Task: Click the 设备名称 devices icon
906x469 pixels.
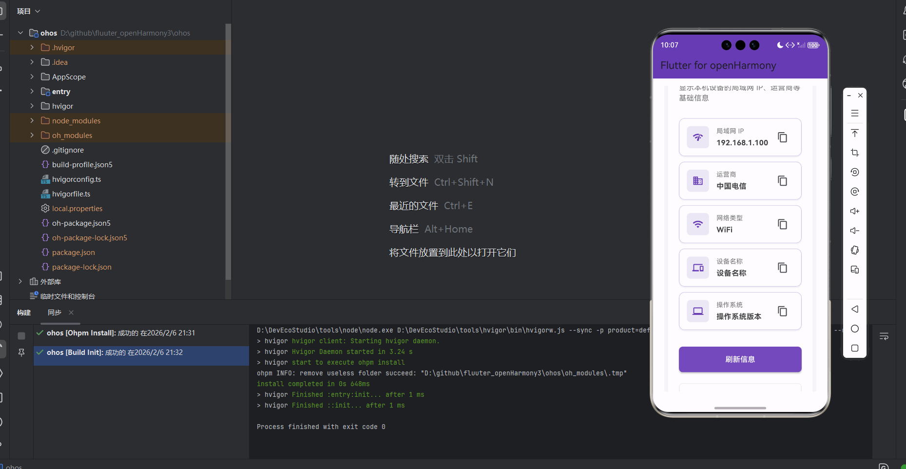Action: [x=698, y=268]
